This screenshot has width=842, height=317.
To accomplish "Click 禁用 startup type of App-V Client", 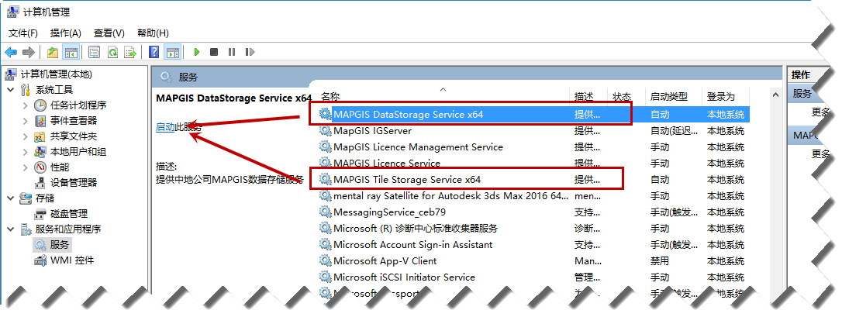I will (x=660, y=260).
